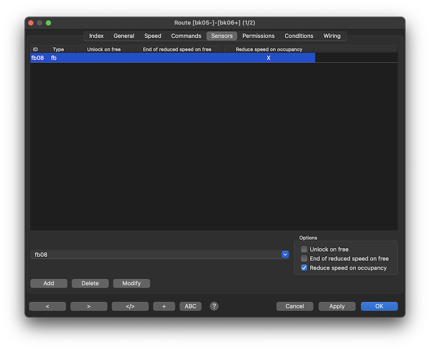The width and height of the screenshot is (430, 350).
Task: Open XML view with </> button
Action: [x=130, y=306]
